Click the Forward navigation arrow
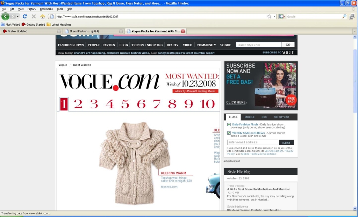358x217 pixels. coord(13,16)
